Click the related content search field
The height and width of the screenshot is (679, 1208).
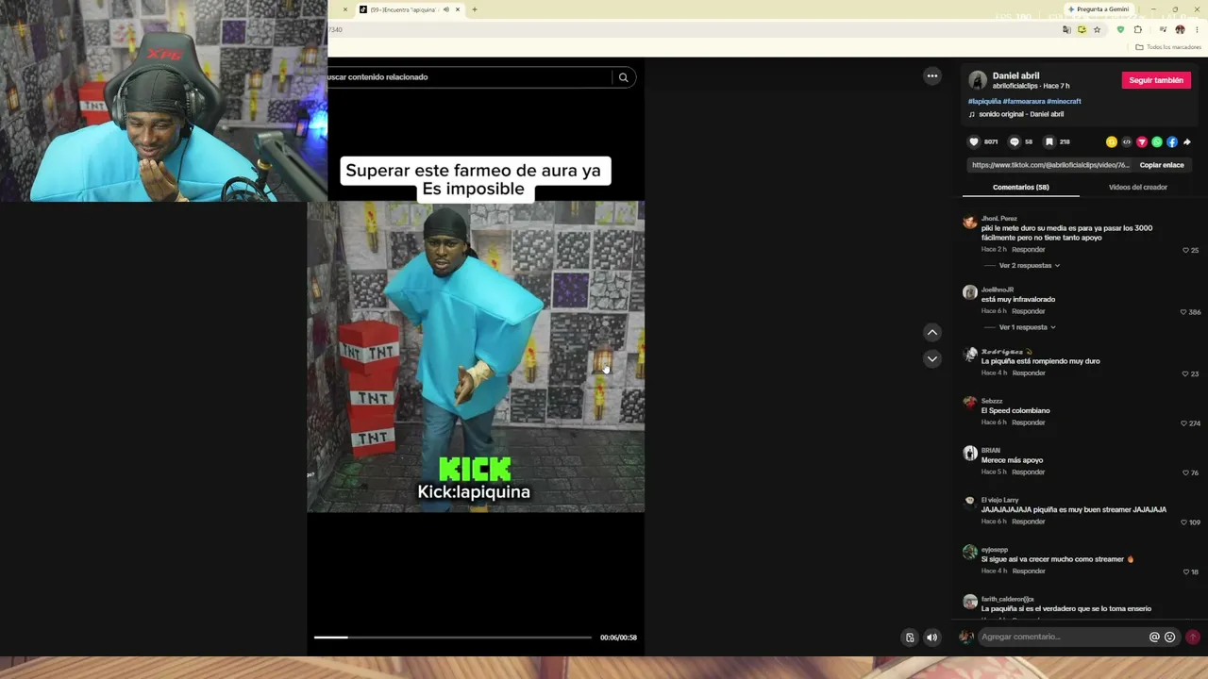469,77
